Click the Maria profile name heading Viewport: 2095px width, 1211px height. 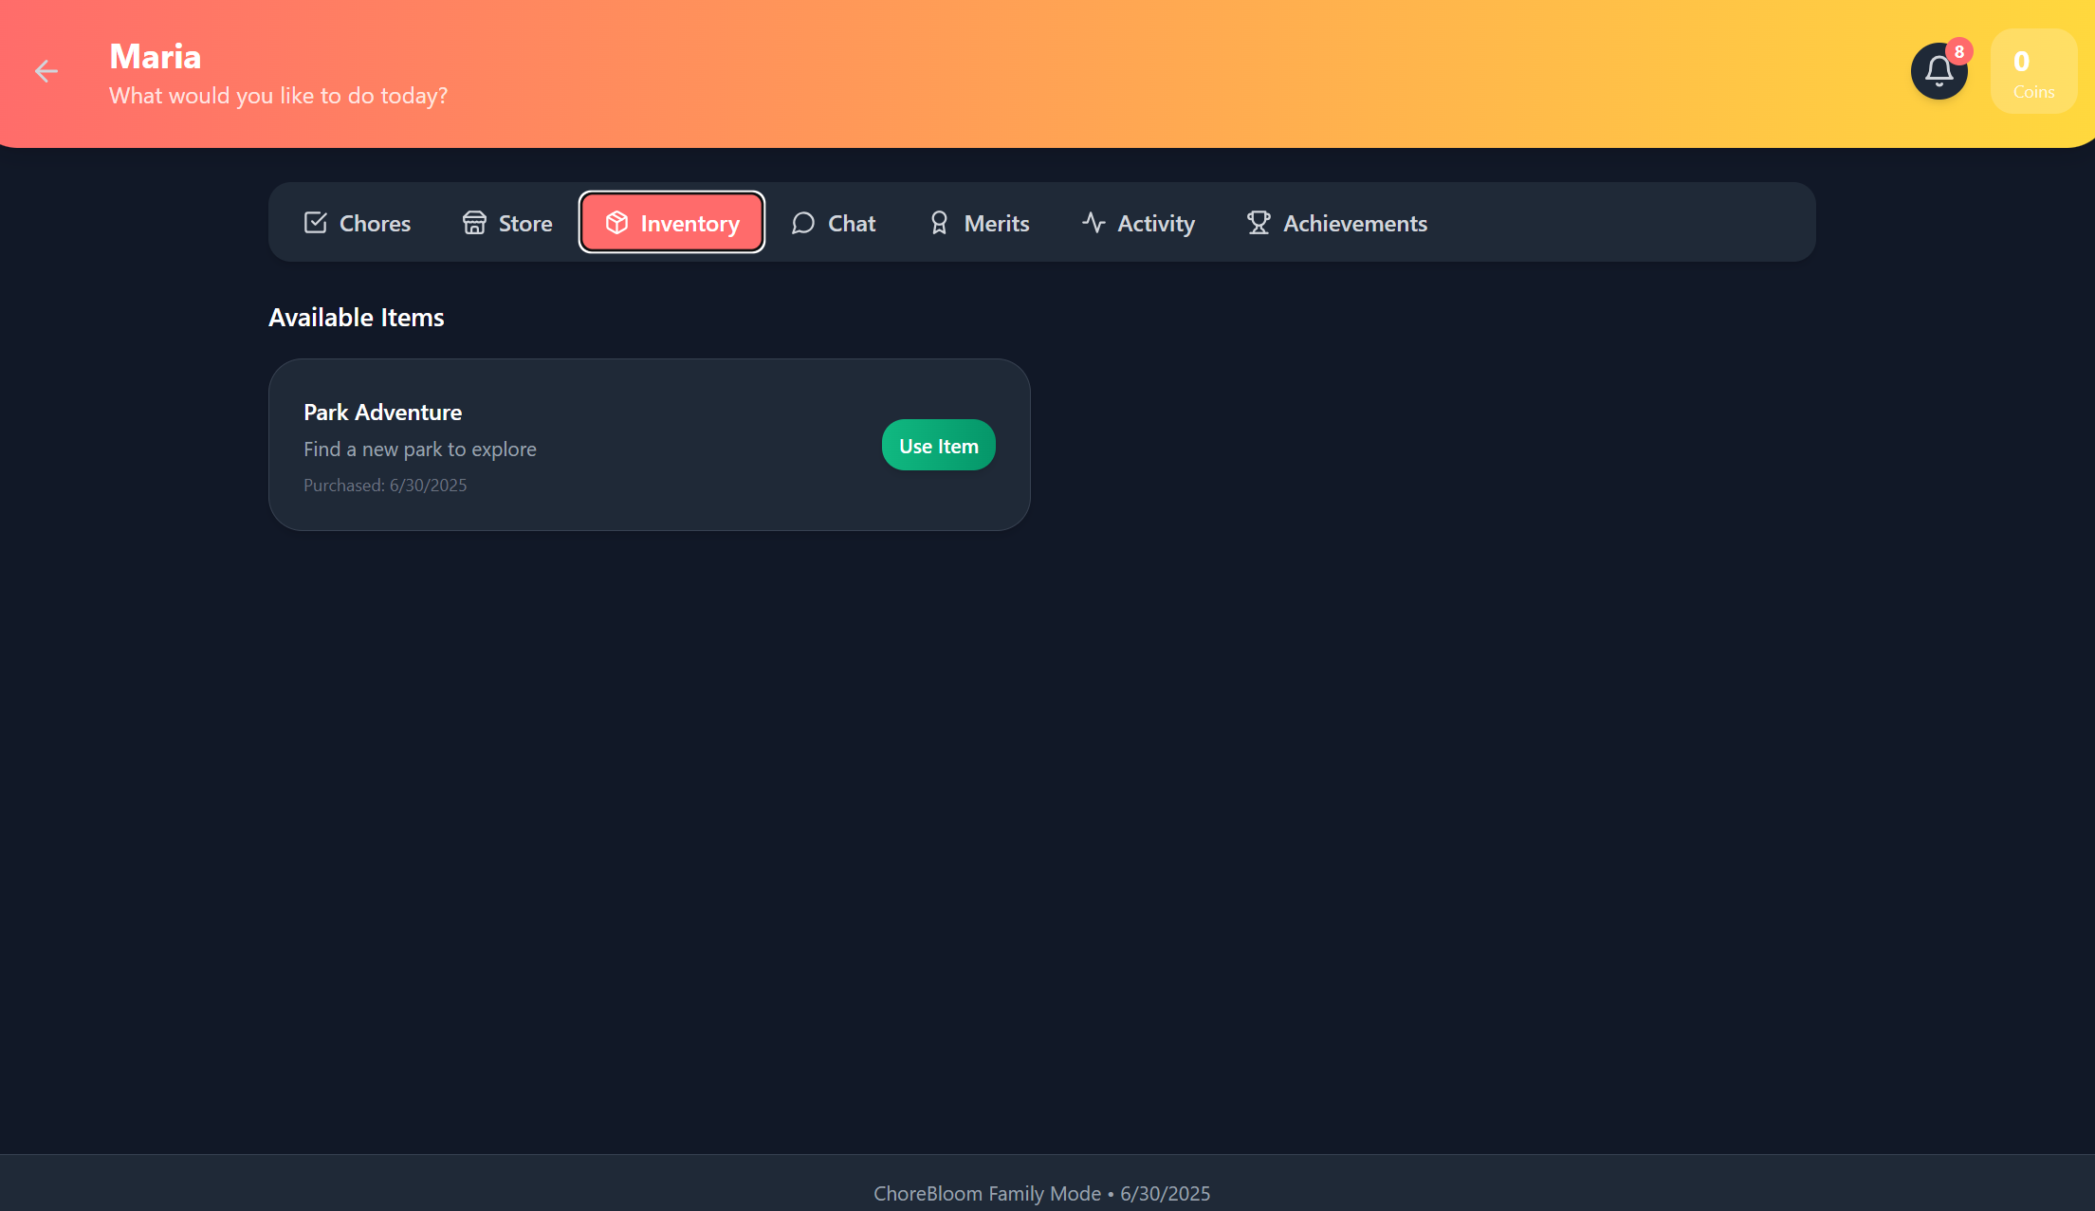click(x=156, y=57)
